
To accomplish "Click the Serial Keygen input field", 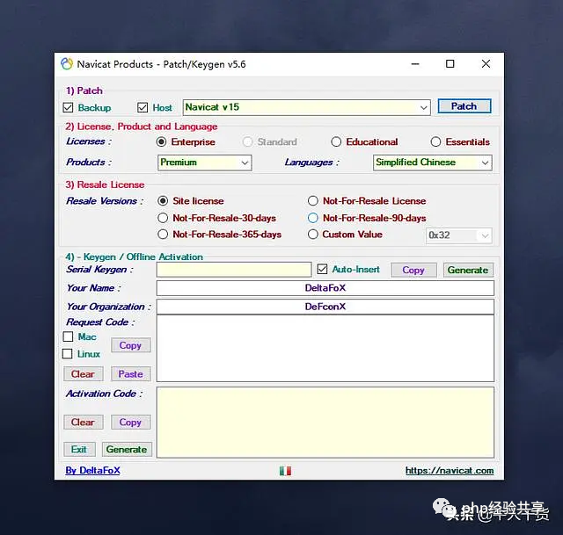I will (x=234, y=270).
